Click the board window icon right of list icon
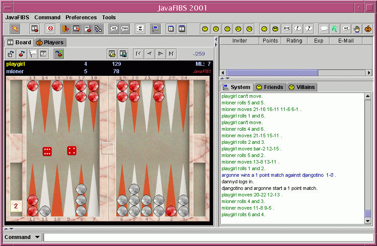This screenshot has height=246, width=377. tap(182, 29)
